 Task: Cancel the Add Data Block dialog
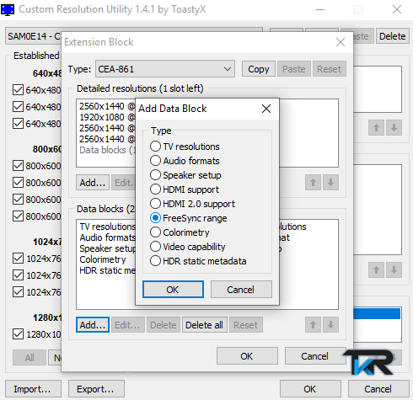tap(241, 290)
